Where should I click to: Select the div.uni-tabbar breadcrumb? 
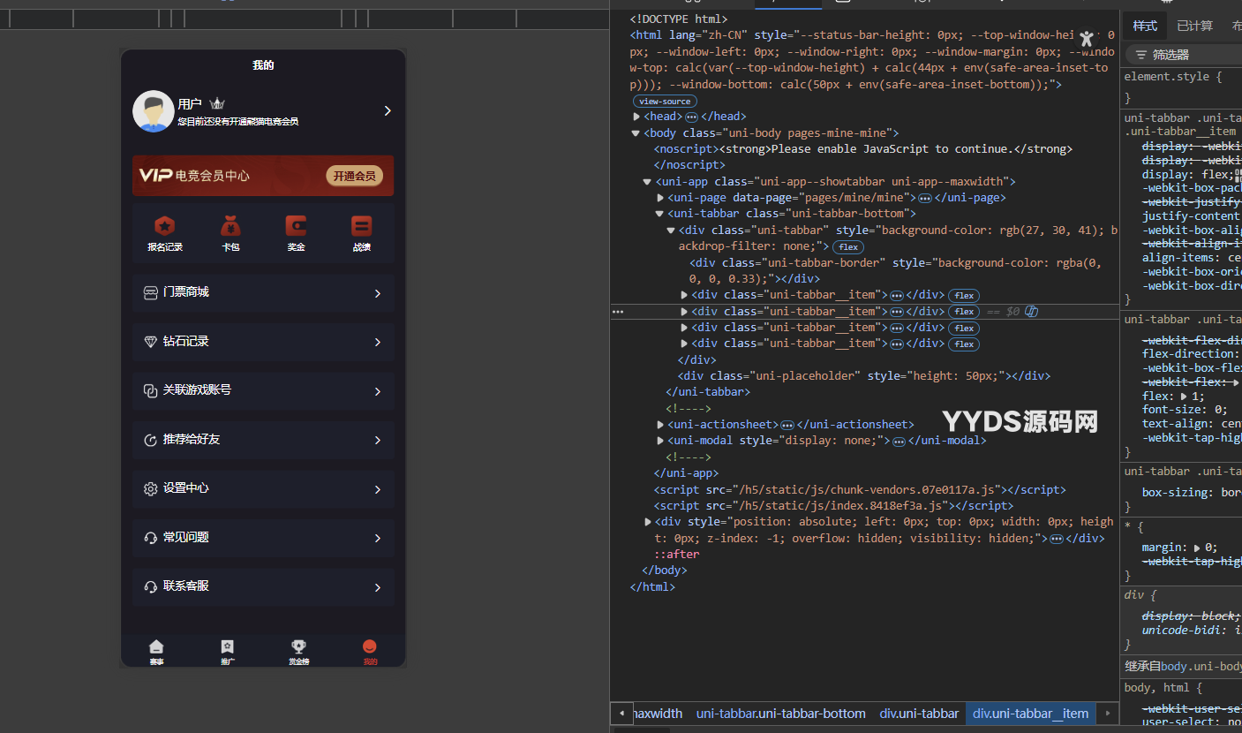tap(919, 714)
